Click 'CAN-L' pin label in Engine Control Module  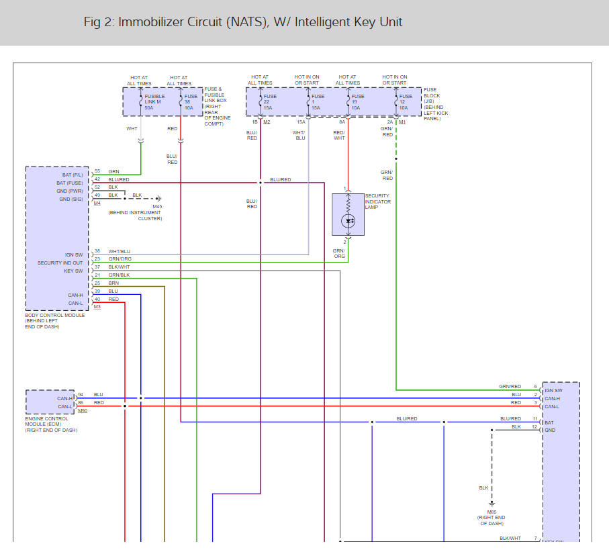click(x=65, y=407)
